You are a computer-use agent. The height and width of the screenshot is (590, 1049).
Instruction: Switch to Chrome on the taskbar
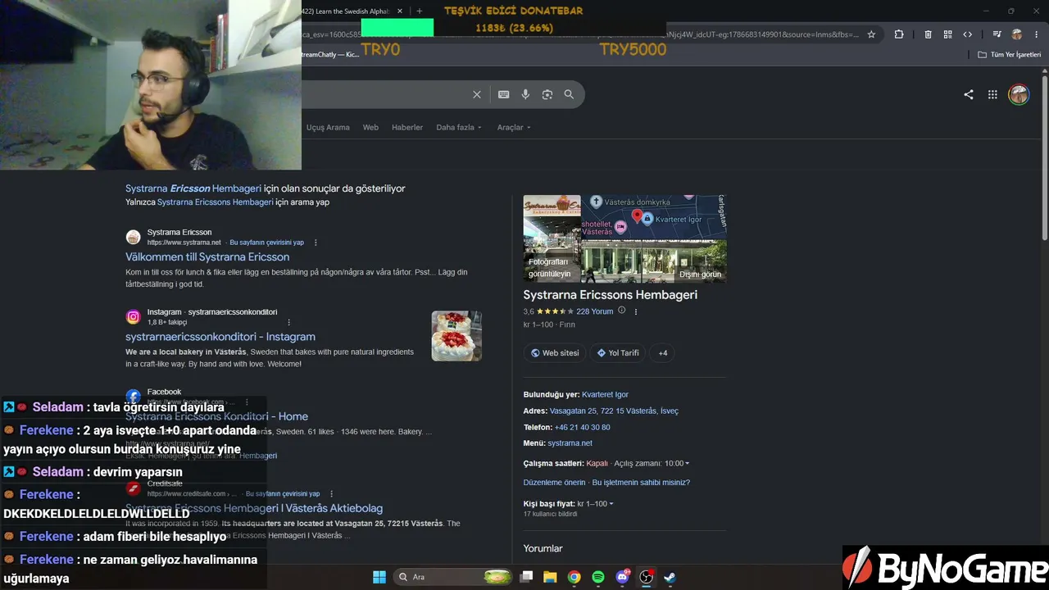point(574,577)
